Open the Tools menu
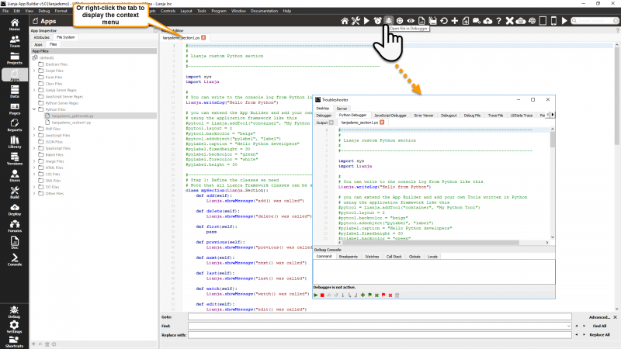 [202, 11]
